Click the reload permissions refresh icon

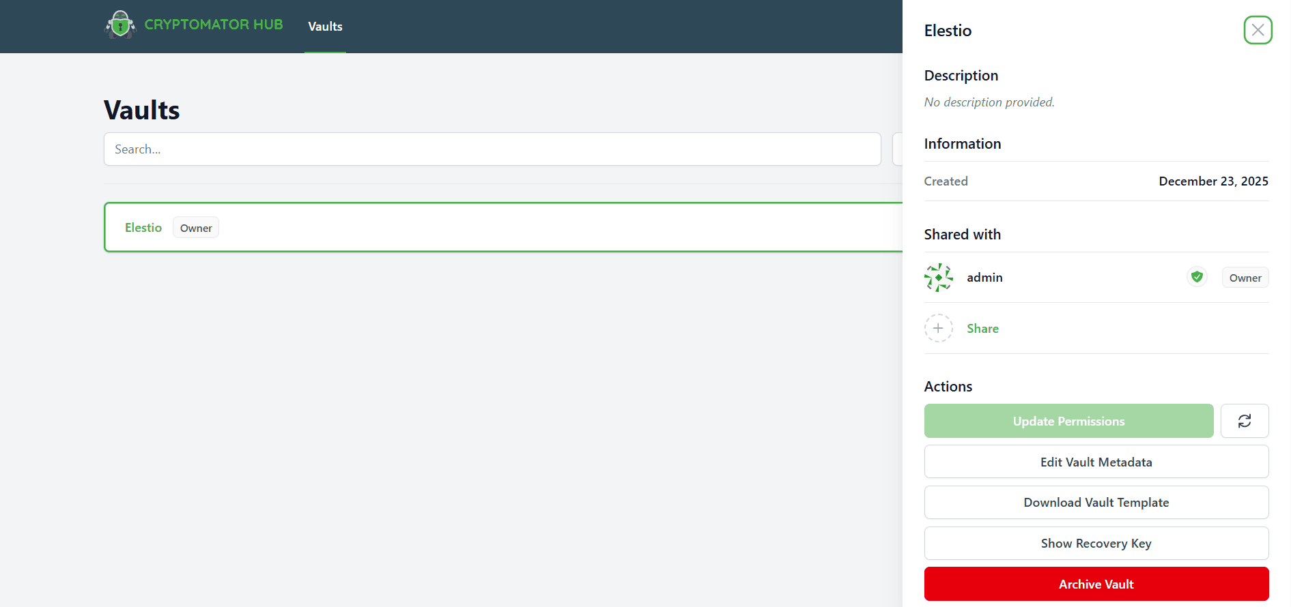1245,421
